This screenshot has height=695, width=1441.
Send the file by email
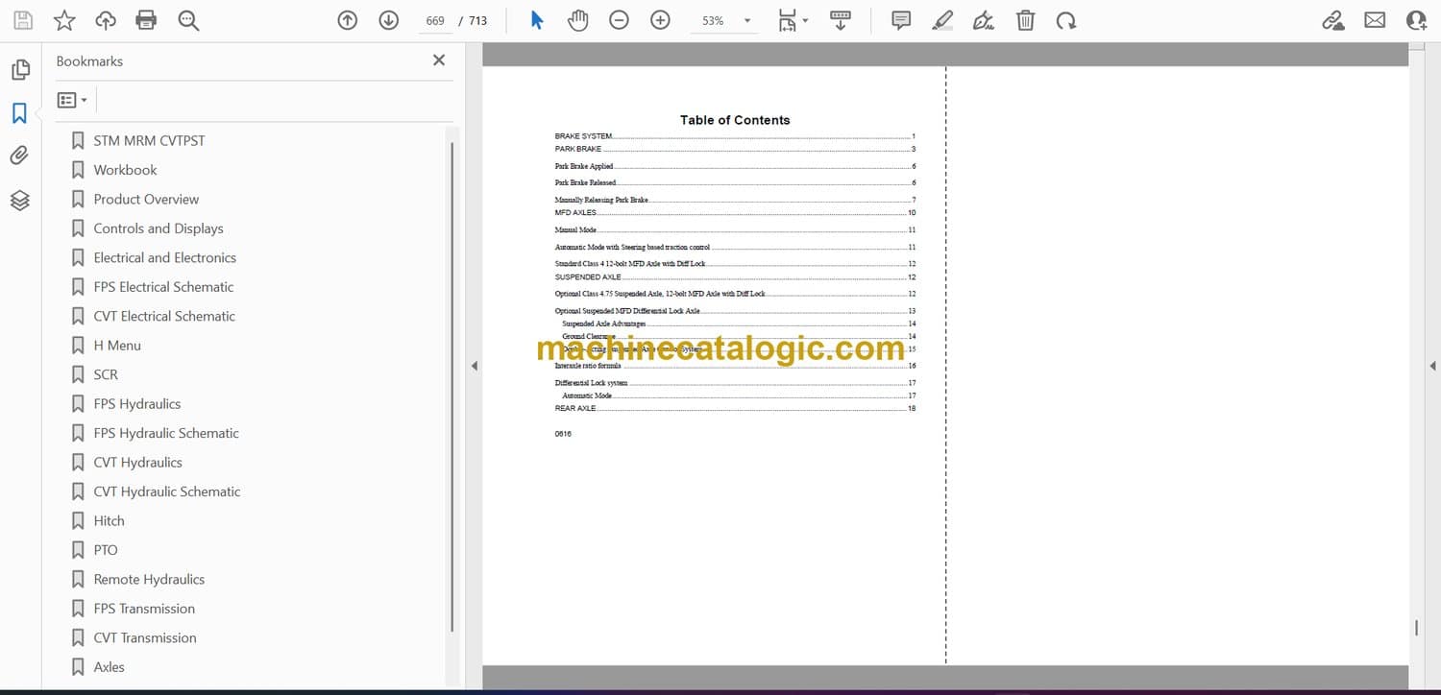pyautogui.click(x=1375, y=20)
